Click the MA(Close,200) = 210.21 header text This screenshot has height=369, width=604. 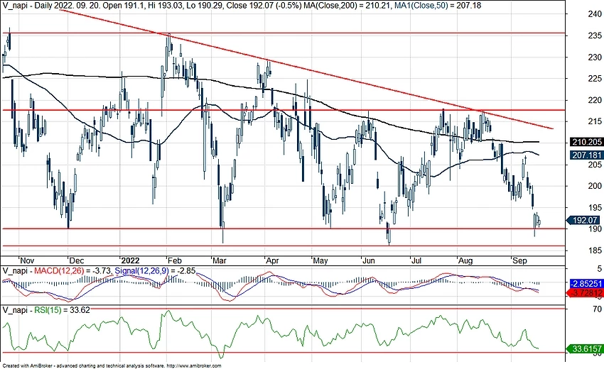[x=348, y=6]
